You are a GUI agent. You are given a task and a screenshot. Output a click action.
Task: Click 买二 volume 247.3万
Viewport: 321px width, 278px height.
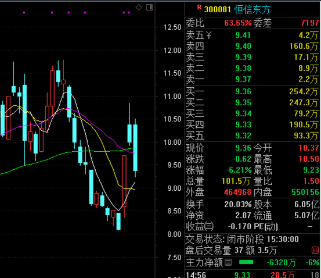tap(304, 102)
